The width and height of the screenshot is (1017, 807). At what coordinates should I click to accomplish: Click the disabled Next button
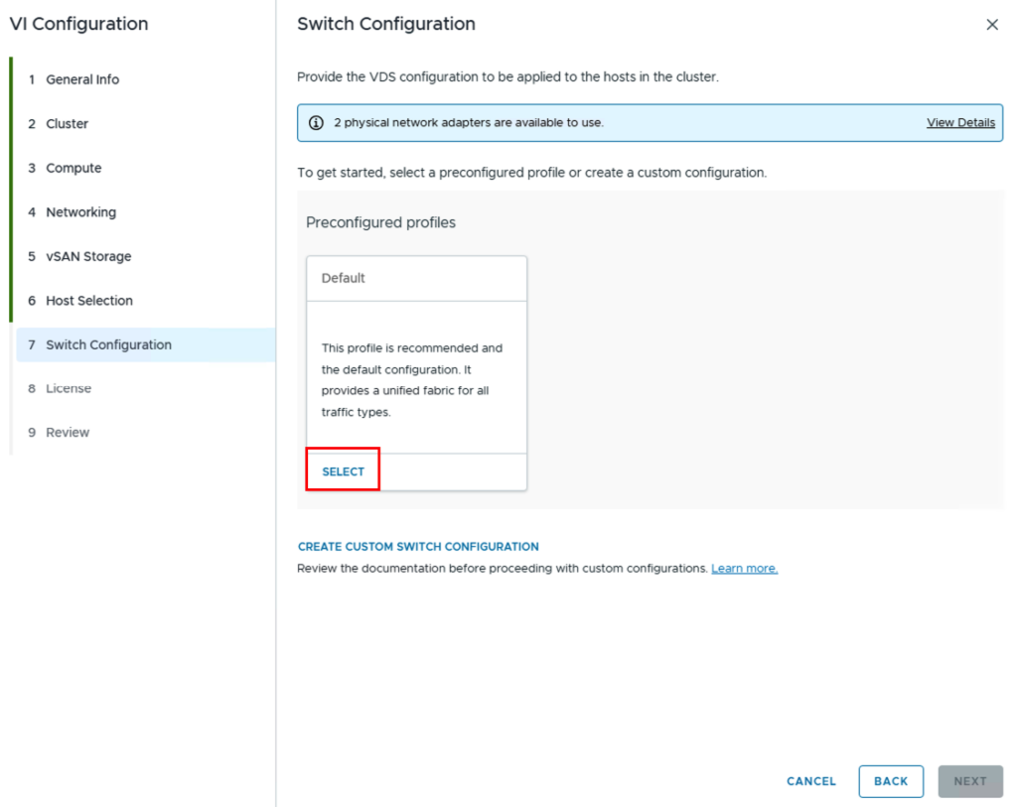tap(970, 781)
